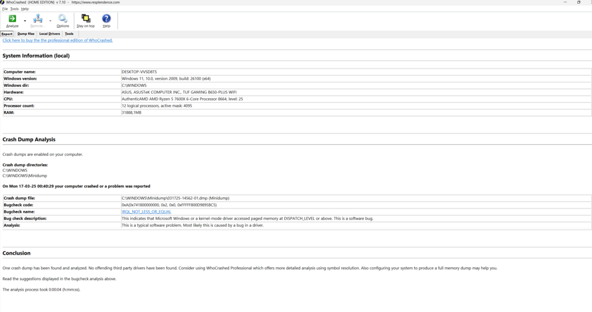
Task: Click the Remote network toolbar icon
Action: [x=37, y=19]
